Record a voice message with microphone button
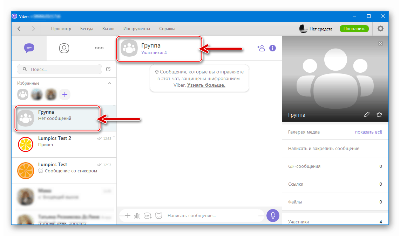Viewport: 400px width, 236px height. pyautogui.click(x=273, y=215)
